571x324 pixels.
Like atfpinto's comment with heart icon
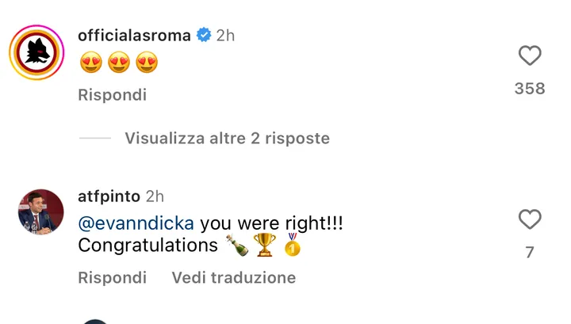(x=530, y=219)
